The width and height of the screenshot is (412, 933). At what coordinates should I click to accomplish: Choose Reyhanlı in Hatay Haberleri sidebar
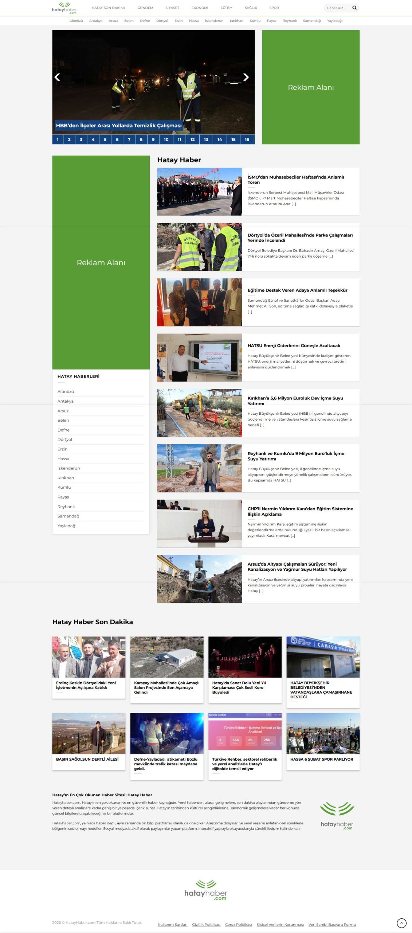[66, 507]
